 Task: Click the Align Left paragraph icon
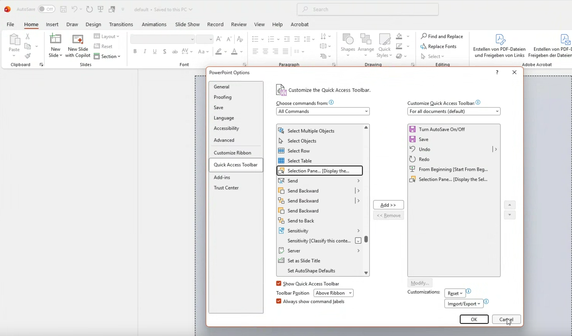point(255,52)
